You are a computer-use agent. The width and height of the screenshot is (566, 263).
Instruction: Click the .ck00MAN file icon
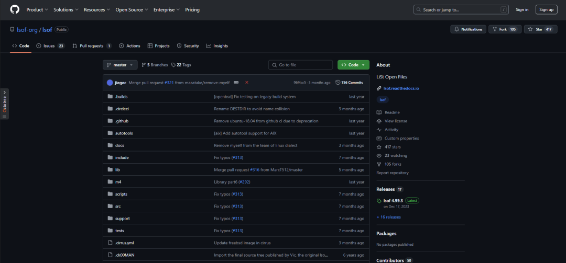110,255
